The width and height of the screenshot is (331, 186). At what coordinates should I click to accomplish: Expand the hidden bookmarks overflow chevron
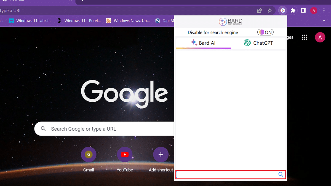pyautogui.click(x=324, y=21)
